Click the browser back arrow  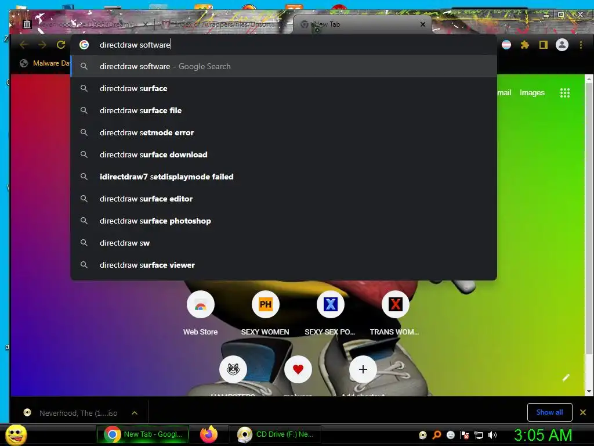click(x=24, y=45)
